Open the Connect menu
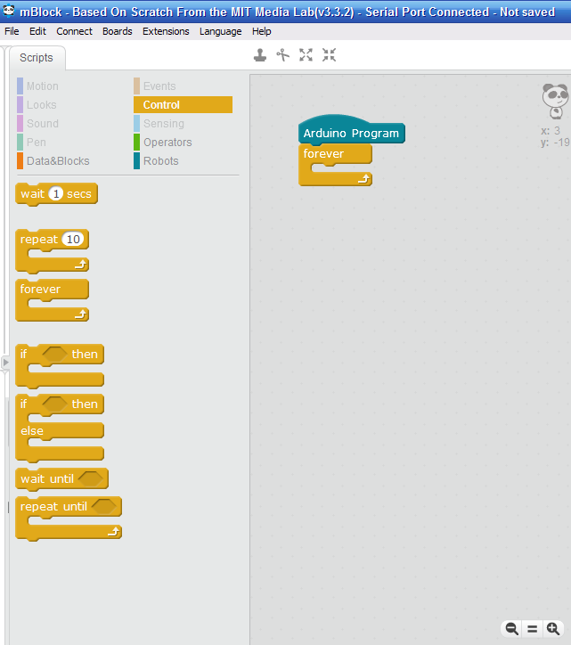The height and width of the screenshot is (645, 571). 75,31
